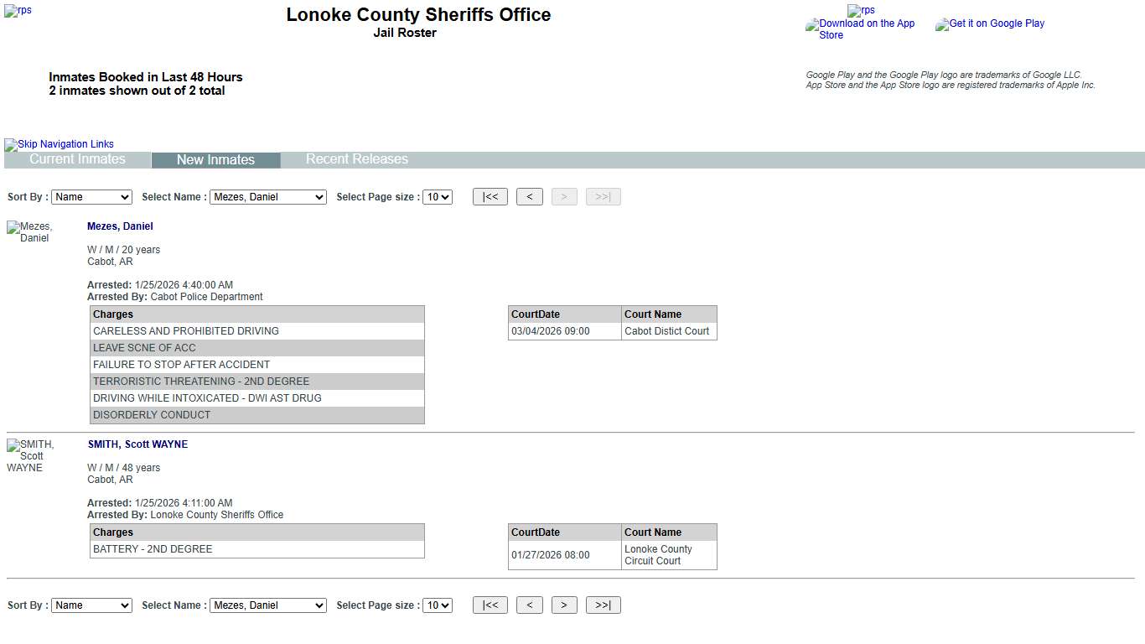Open the Mezes, Daniel inmate name link
The width and height of the screenshot is (1145, 644).
coord(120,226)
